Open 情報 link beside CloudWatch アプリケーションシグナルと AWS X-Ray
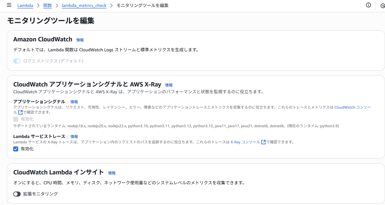Screen dimensions: 385x205 click(169, 85)
